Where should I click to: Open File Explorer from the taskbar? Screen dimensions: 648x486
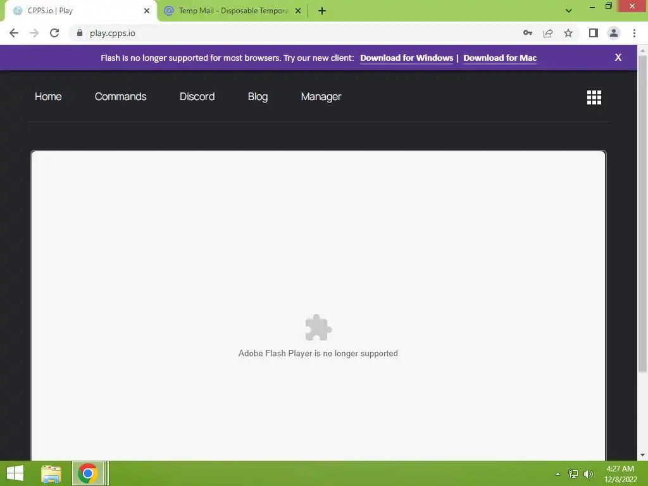pos(51,473)
